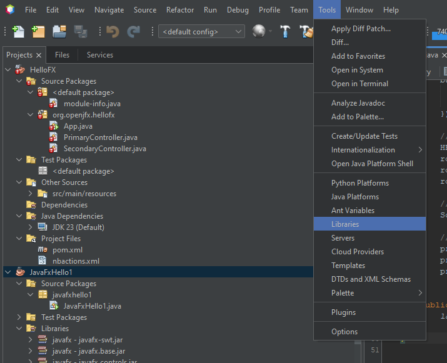Screen dimensions: 447x363
Task: Click the HelloFX Maven project icon
Action: click(x=20, y=70)
